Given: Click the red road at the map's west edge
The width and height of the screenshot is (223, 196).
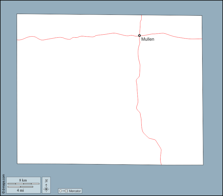Looking at the screenshot, I should 19,40.
